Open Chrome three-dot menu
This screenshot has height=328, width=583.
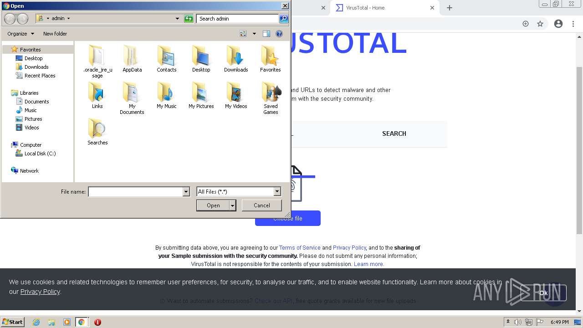click(573, 24)
